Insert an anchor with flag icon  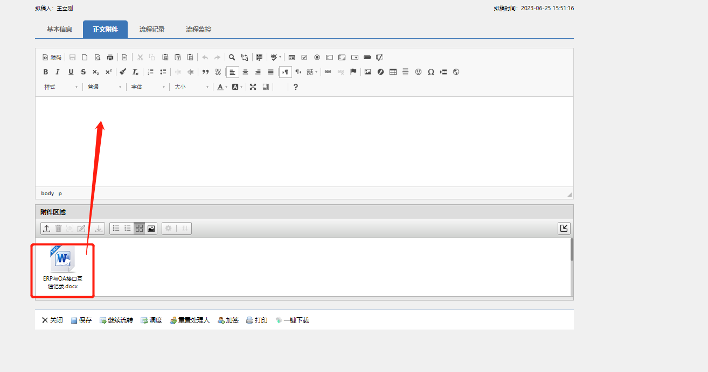click(x=353, y=71)
